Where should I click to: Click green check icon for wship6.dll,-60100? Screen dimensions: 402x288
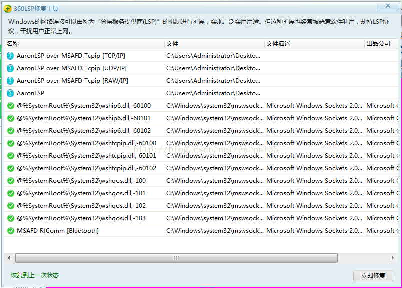(10, 106)
